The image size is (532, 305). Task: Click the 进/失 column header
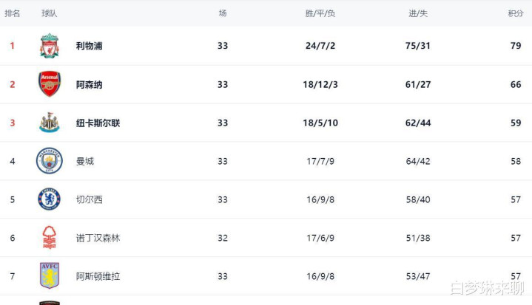(x=418, y=13)
